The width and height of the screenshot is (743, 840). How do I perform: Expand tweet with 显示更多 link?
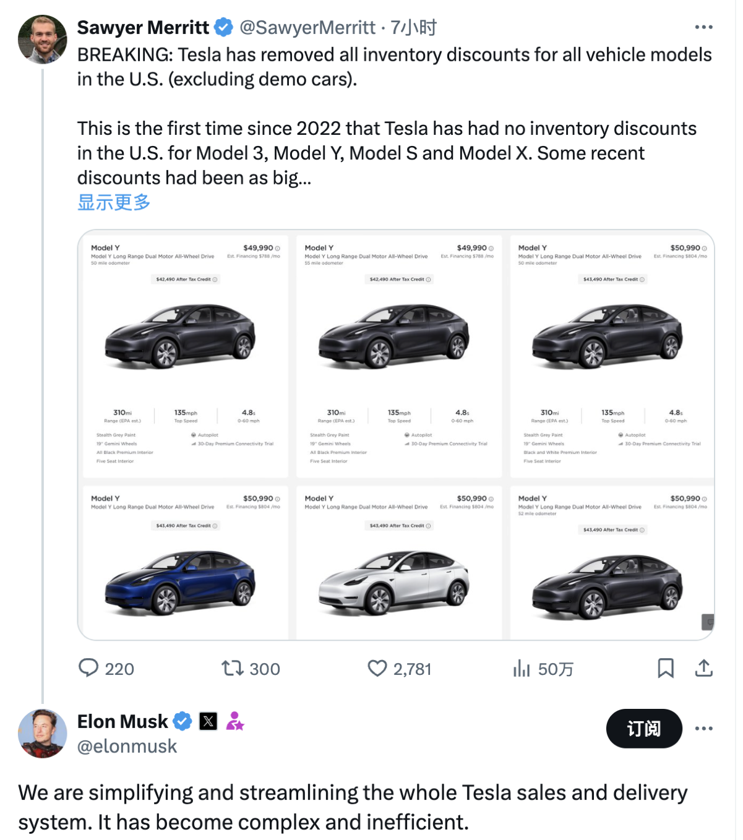[114, 202]
